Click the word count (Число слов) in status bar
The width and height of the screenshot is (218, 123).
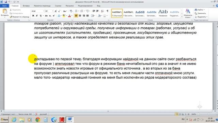[x=25, y=114]
